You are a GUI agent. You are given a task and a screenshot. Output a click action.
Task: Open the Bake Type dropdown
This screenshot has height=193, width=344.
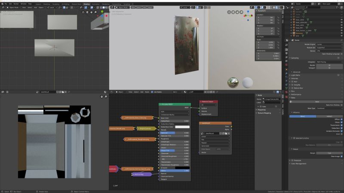(x=329, y=109)
